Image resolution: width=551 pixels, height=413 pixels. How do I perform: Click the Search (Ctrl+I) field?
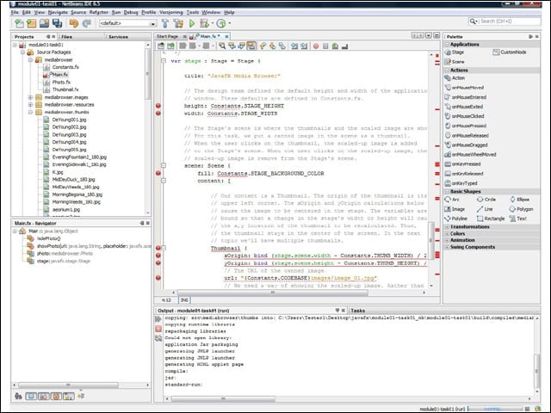505,22
